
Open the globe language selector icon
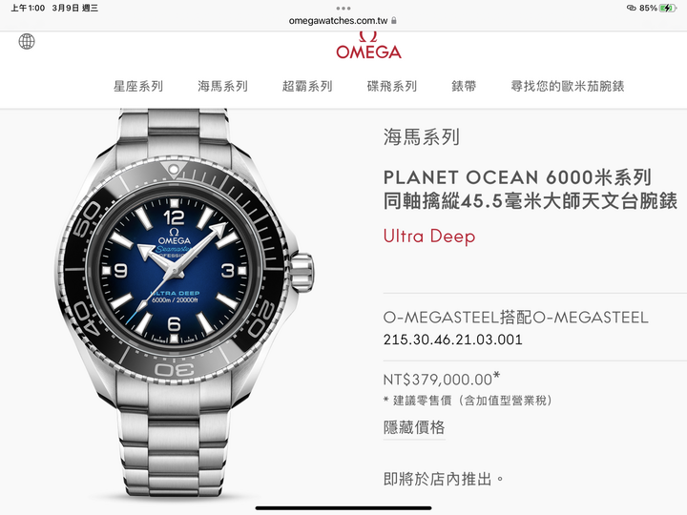coord(27,42)
